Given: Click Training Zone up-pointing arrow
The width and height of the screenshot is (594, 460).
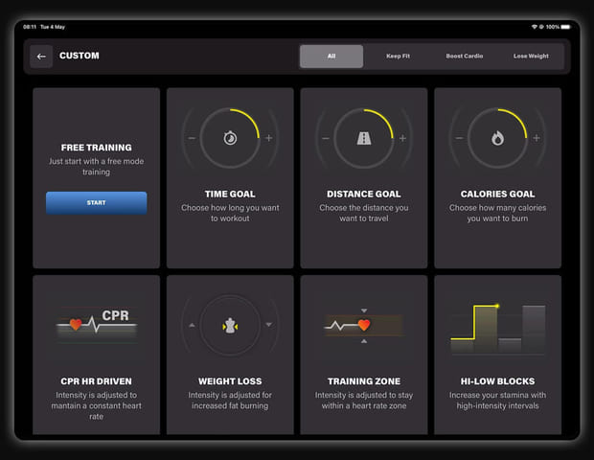Looking at the screenshot, I should coord(364,341).
